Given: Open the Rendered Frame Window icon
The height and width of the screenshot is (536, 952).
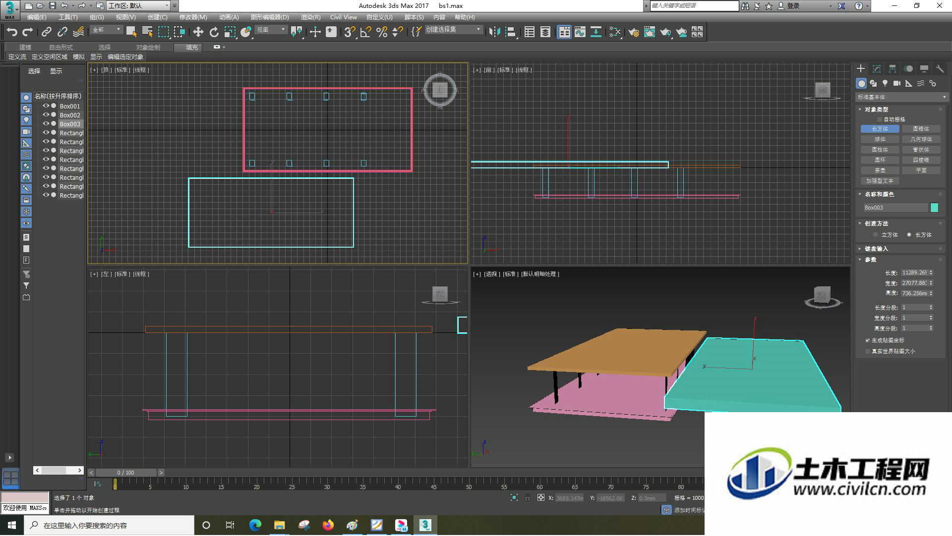Looking at the screenshot, I should click(x=650, y=32).
